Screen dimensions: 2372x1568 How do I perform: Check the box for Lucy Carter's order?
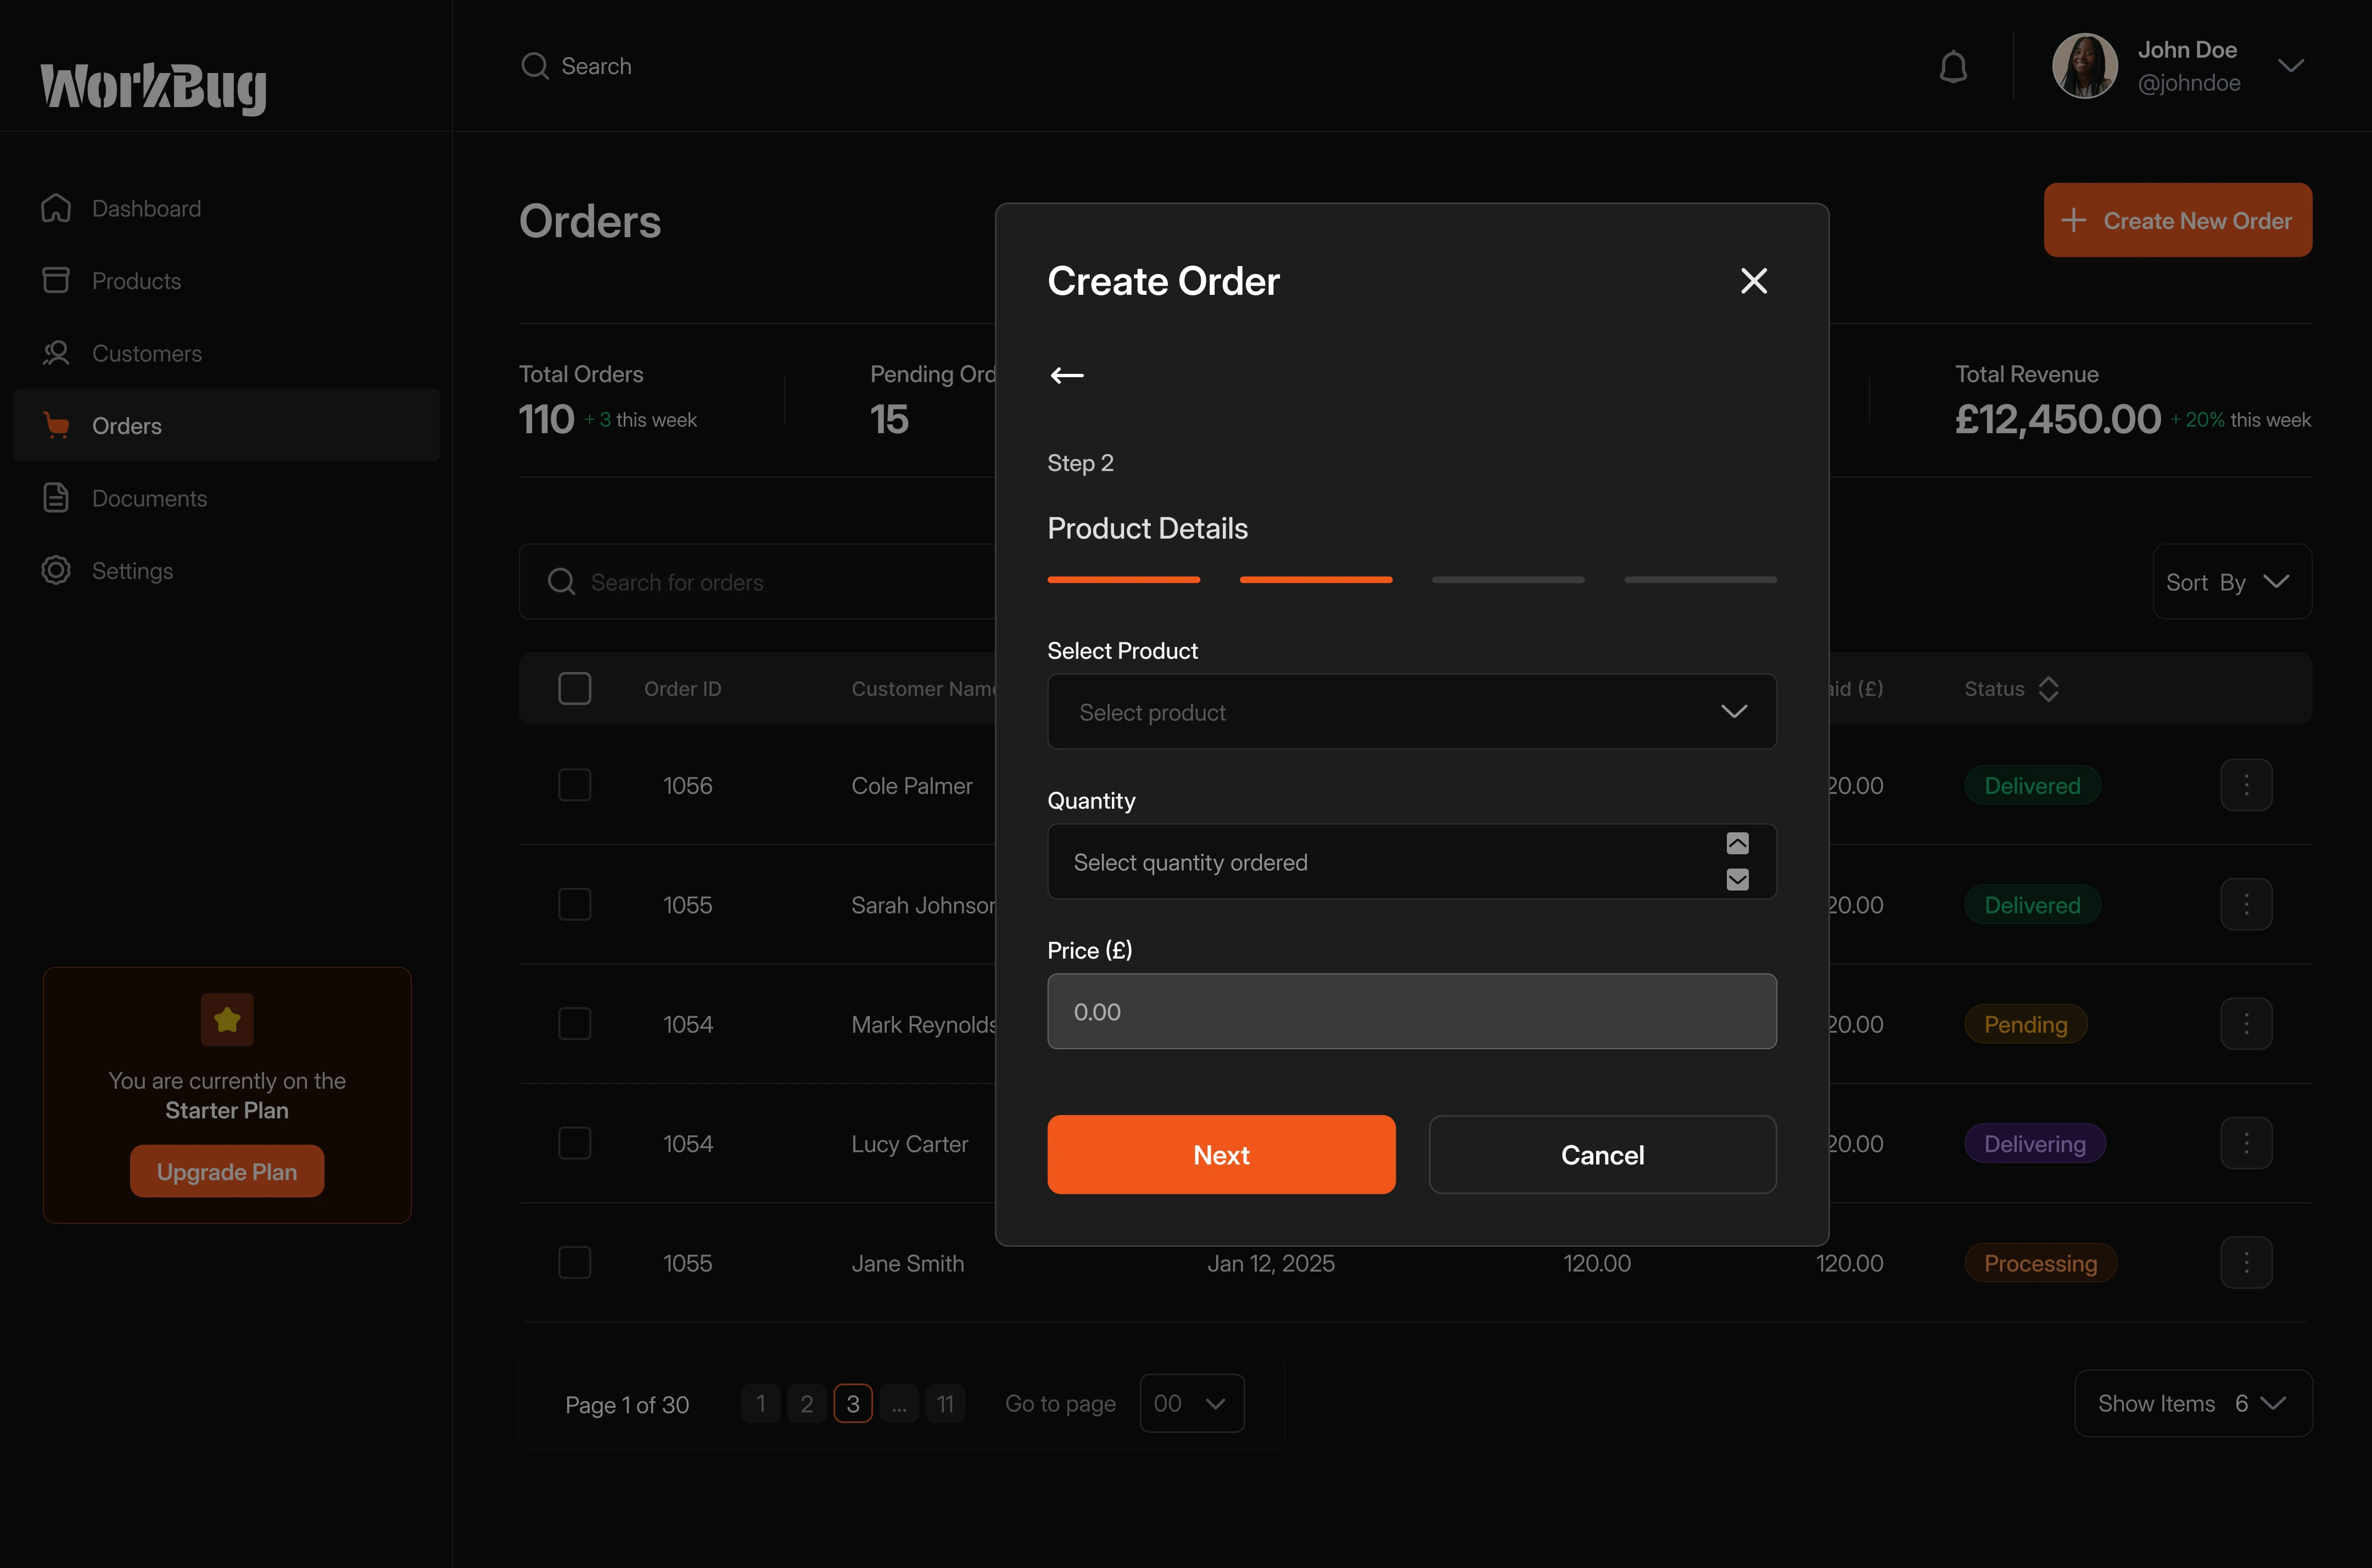point(575,1143)
